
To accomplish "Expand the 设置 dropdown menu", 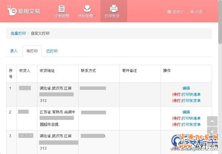I will (204, 12).
